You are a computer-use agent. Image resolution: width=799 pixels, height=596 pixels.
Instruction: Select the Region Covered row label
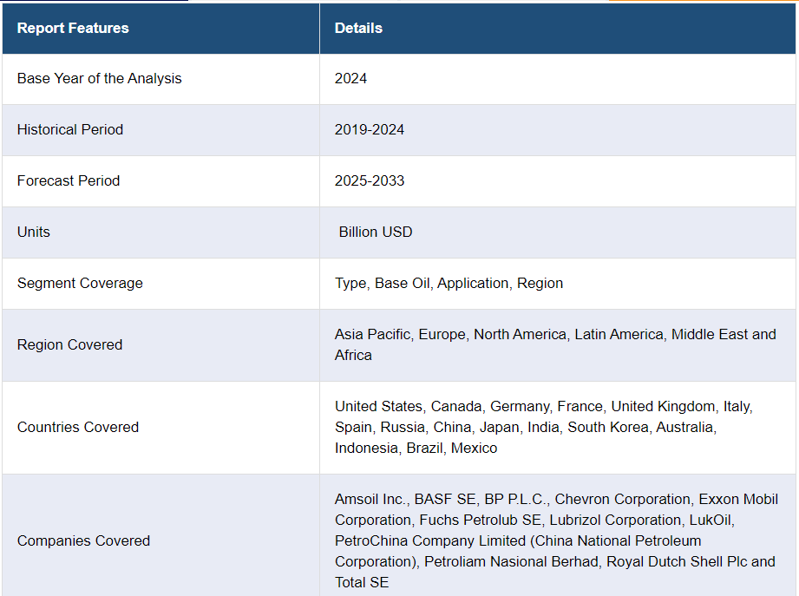click(x=69, y=345)
